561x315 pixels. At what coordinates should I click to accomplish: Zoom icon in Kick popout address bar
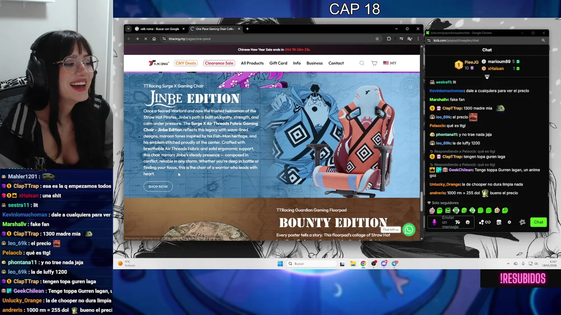[543, 40]
